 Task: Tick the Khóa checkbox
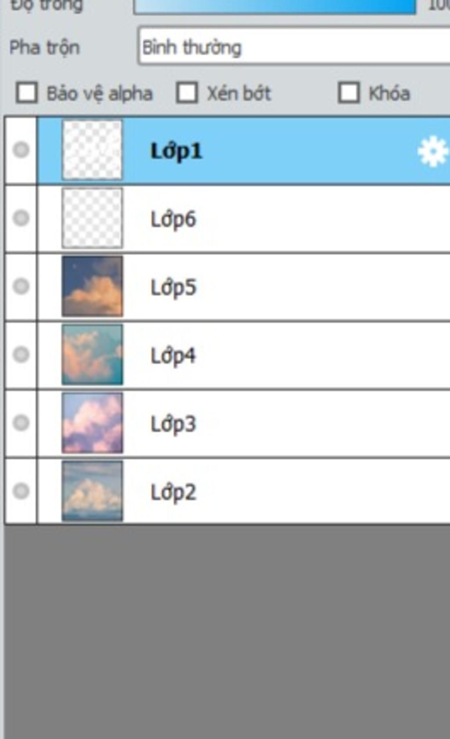349,93
